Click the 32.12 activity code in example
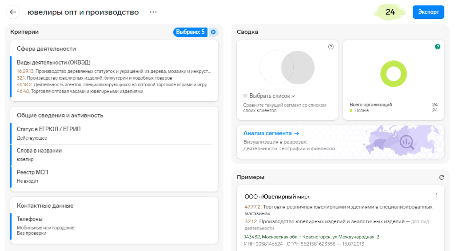456x251 pixels. point(251,221)
